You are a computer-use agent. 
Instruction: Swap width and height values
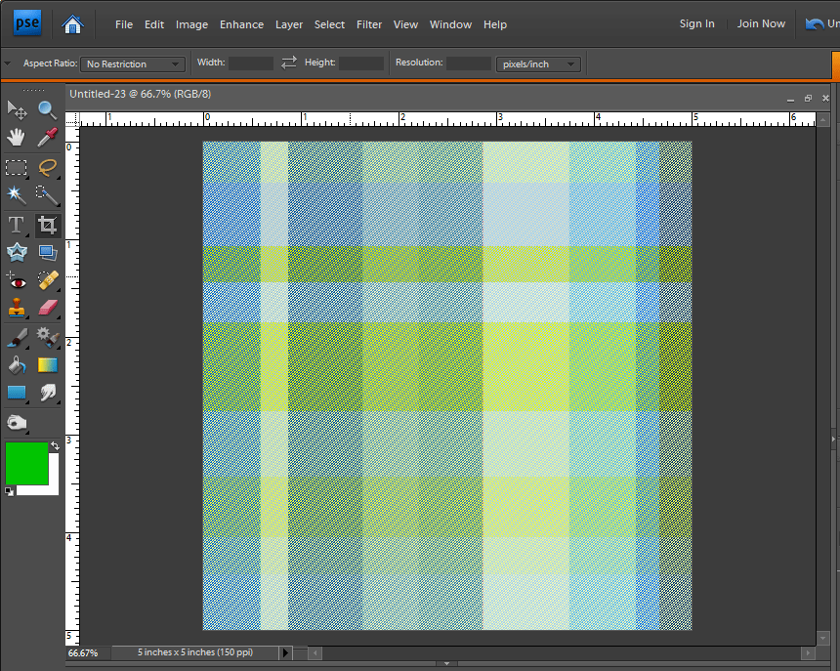[x=288, y=63]
